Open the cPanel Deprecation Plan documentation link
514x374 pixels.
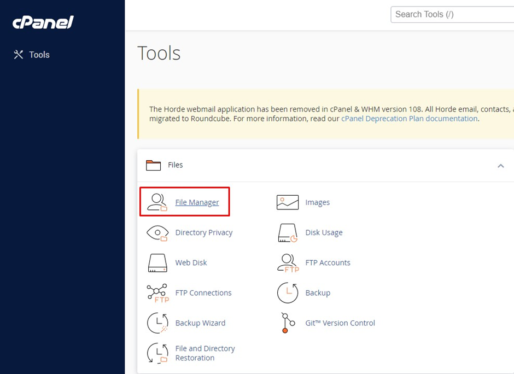coord(409,119)
